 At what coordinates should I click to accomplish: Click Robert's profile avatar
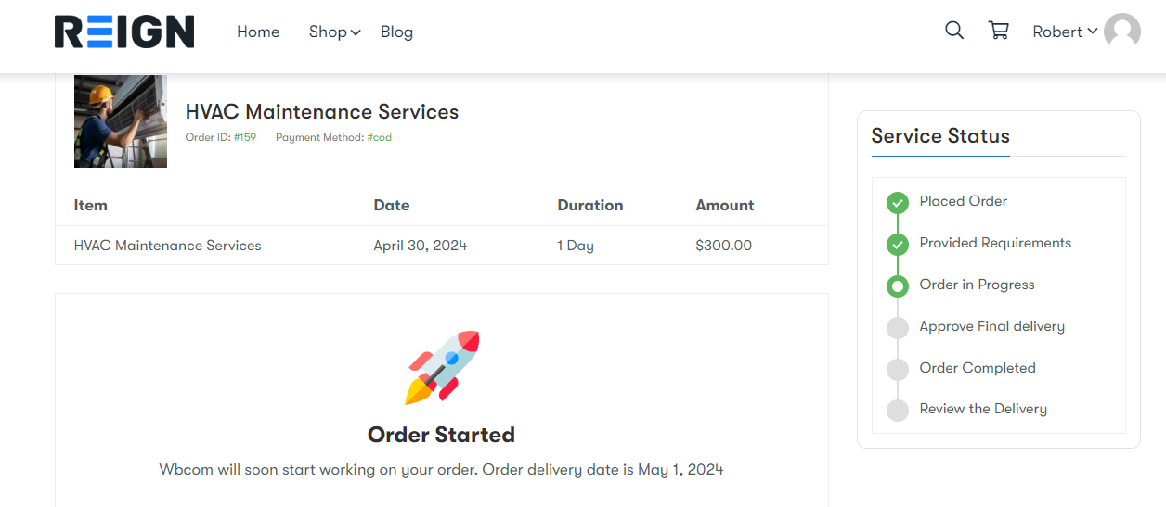tap(1122, 32)
